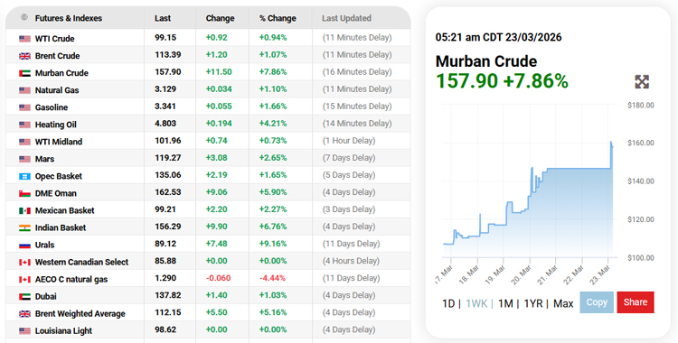Viewport: 678px width, 343px height.
Task: Click the US flag icon beside Natural Gas
Action: coord(24,90)
